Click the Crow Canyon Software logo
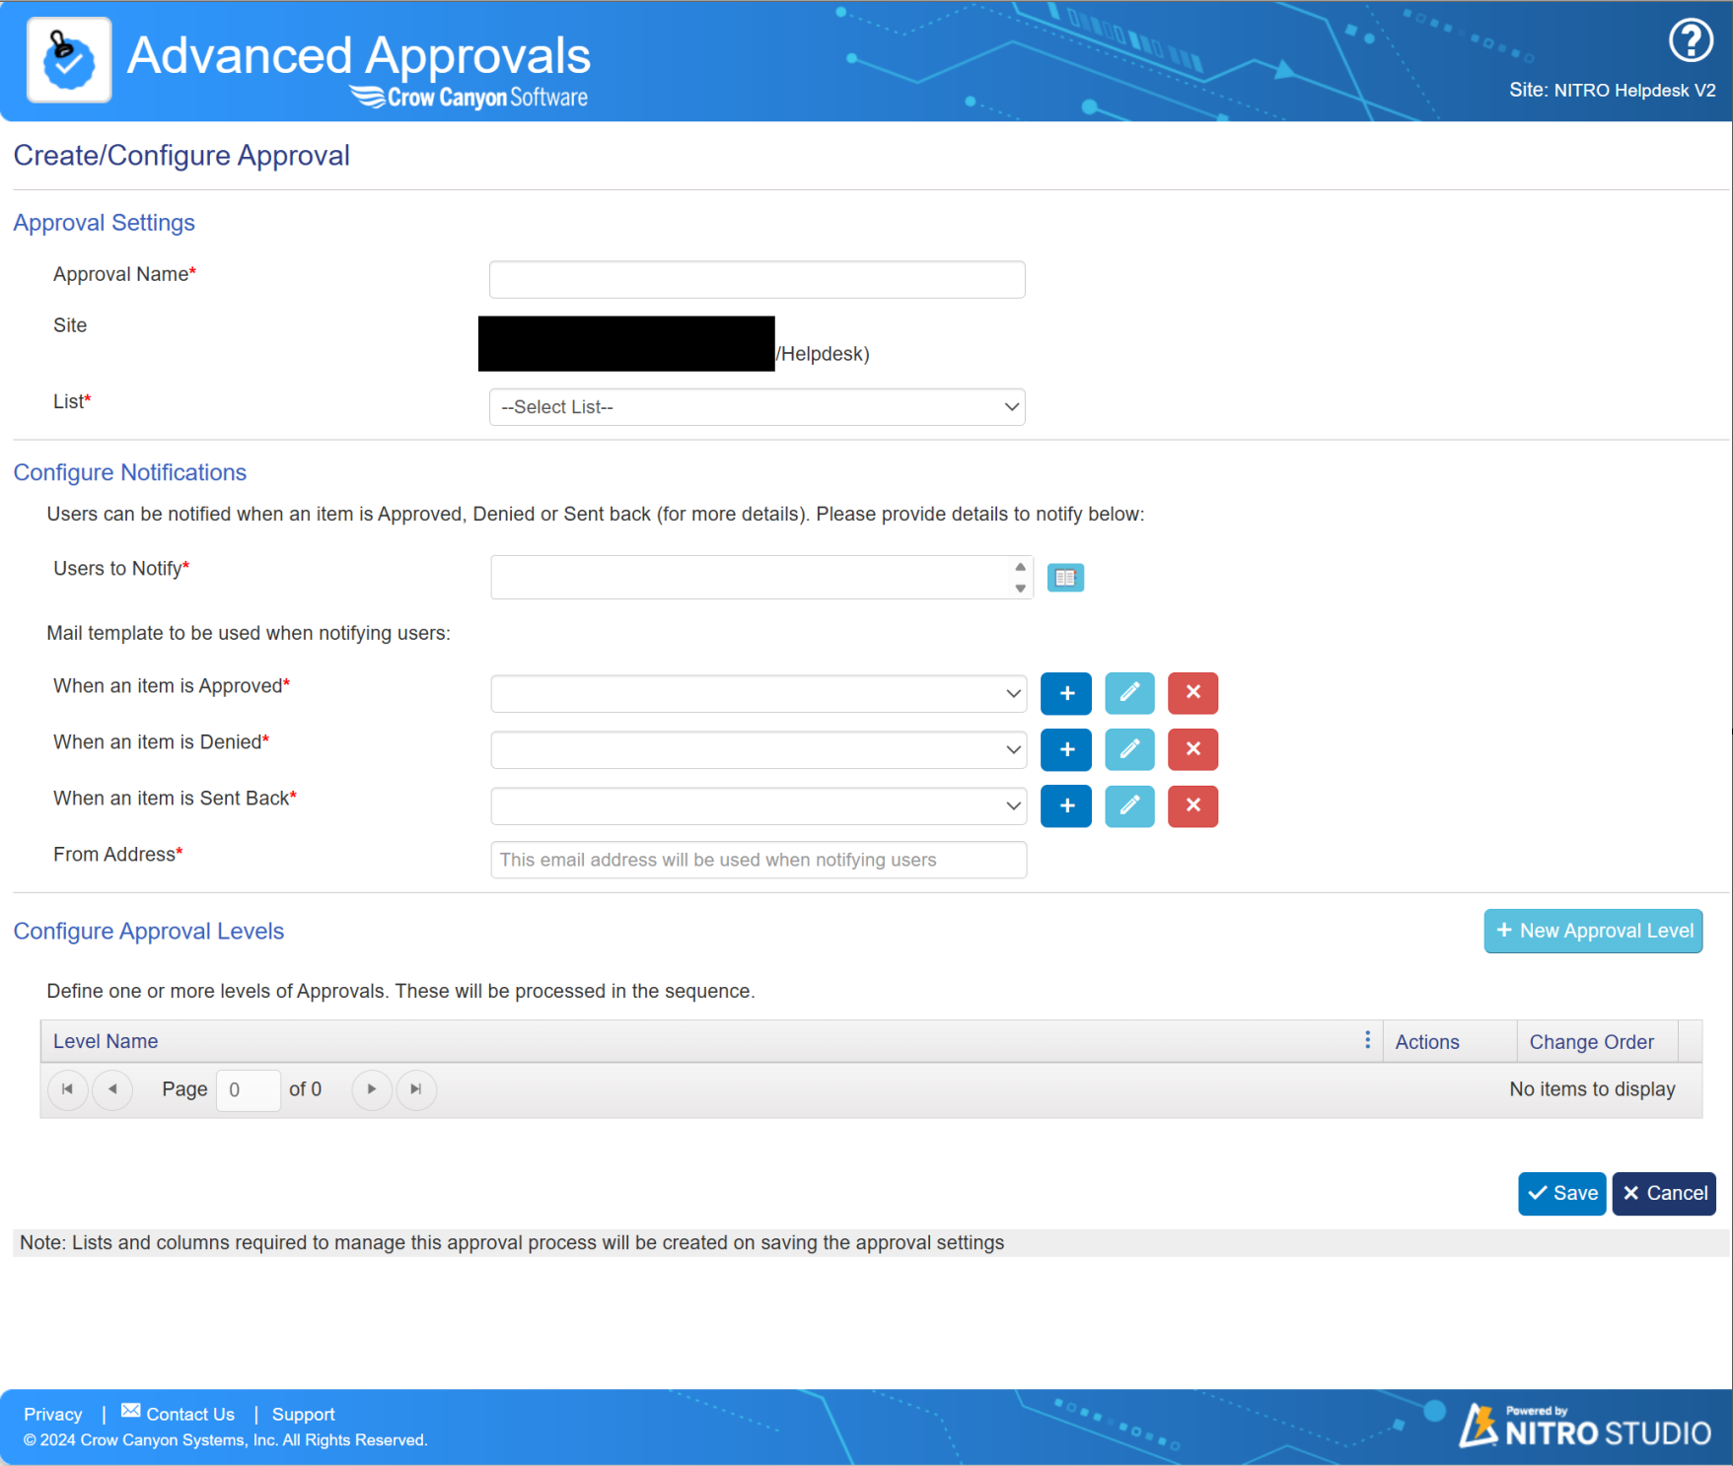The height and width of the screenshot is (1466, 1733). pos(469,97)
